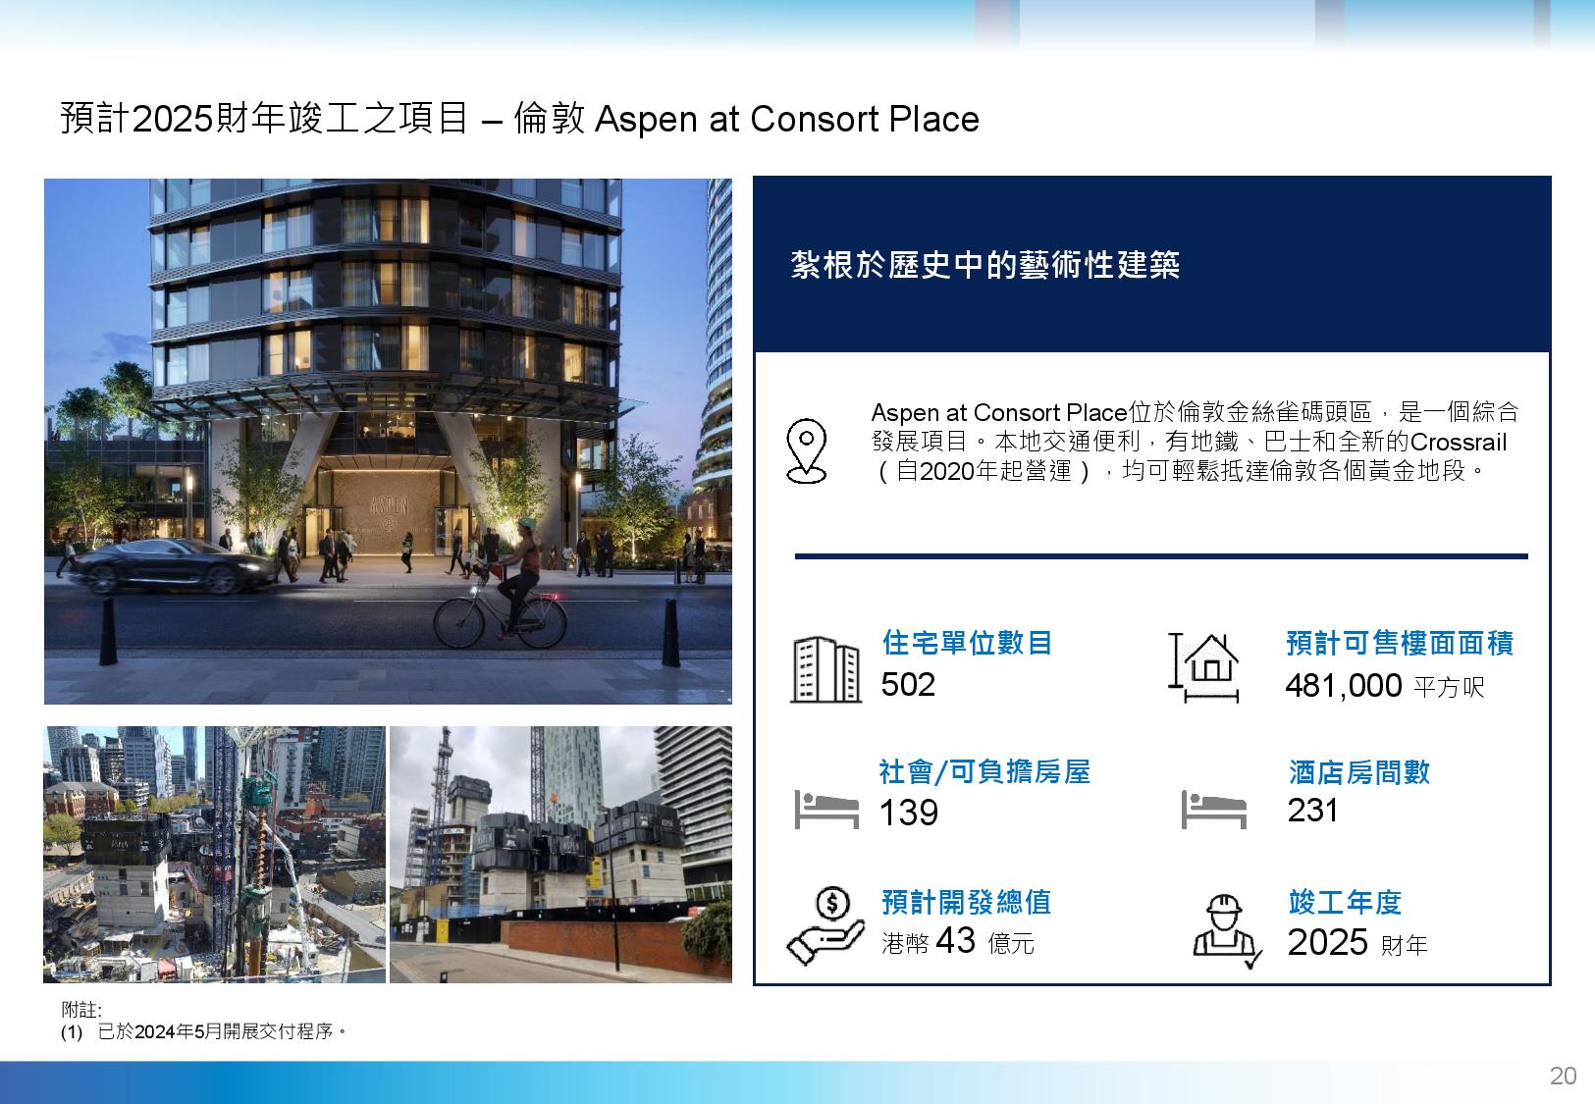The height and width of the screenshot is (1104, 1595).
Task: Open the piling rig construction site photo
Action: (214, 855)
